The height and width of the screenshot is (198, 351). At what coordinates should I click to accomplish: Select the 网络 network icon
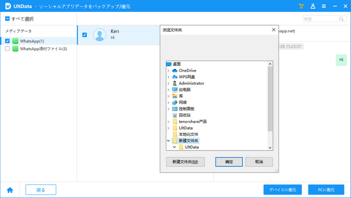point(175,102)
